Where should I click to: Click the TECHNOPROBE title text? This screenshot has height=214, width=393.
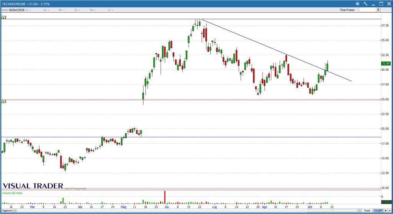click(14, 4)
